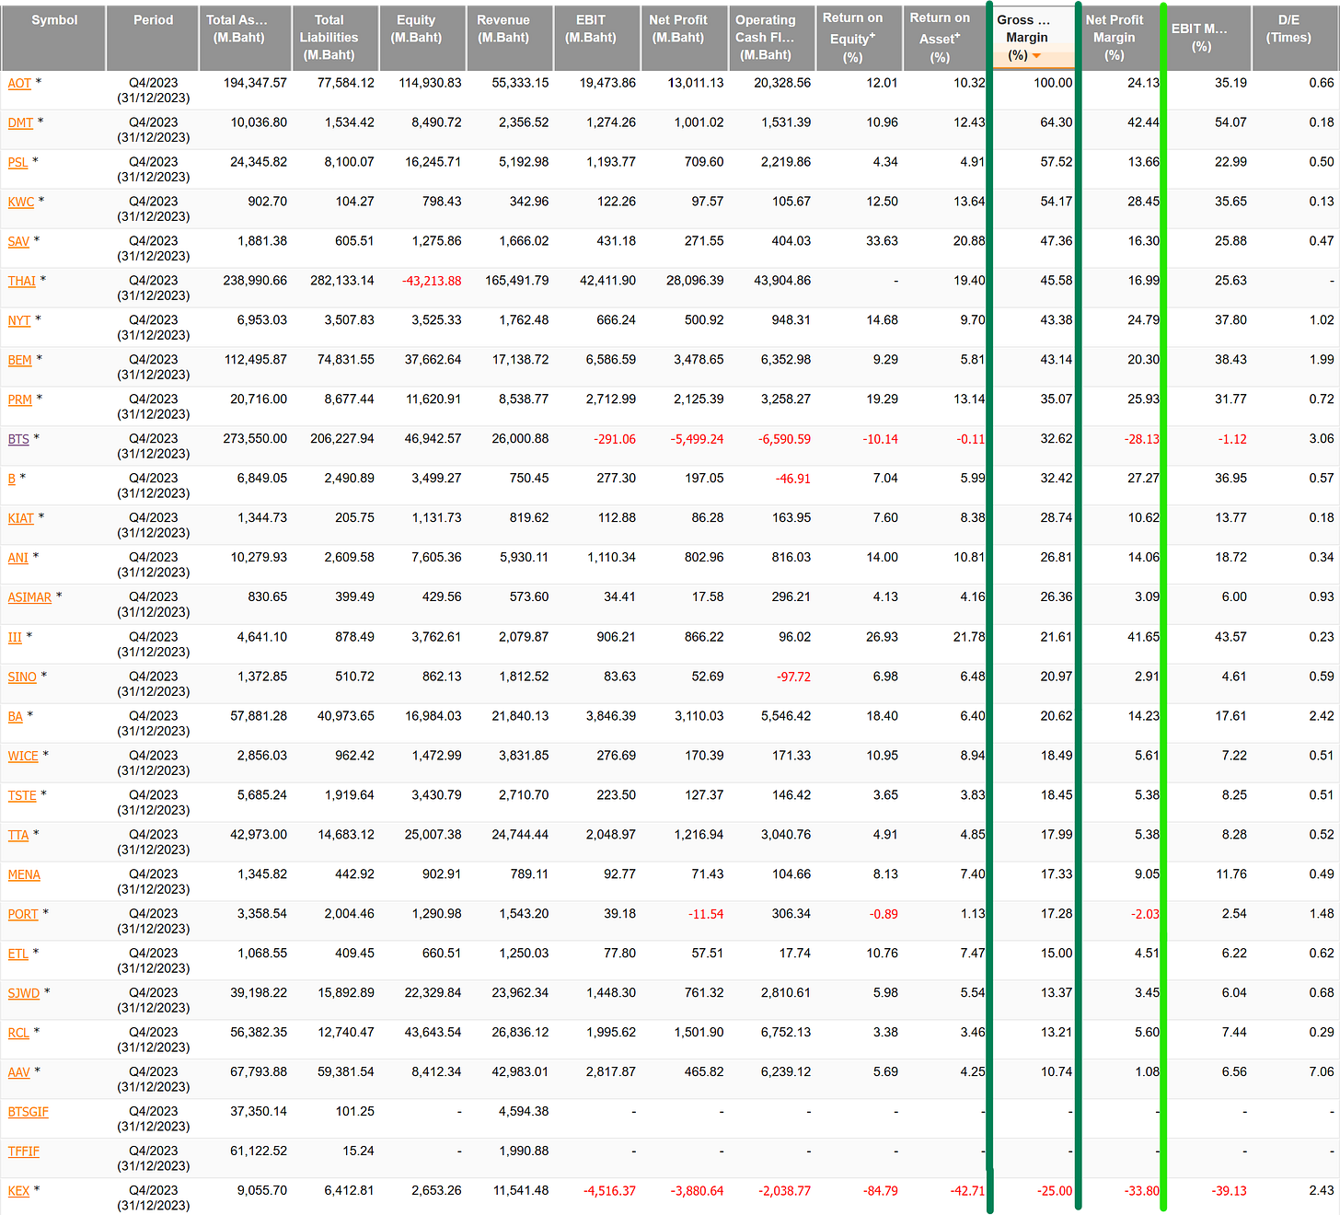
Task: Open the PSL stock symbol link
Action: point(17,163)
